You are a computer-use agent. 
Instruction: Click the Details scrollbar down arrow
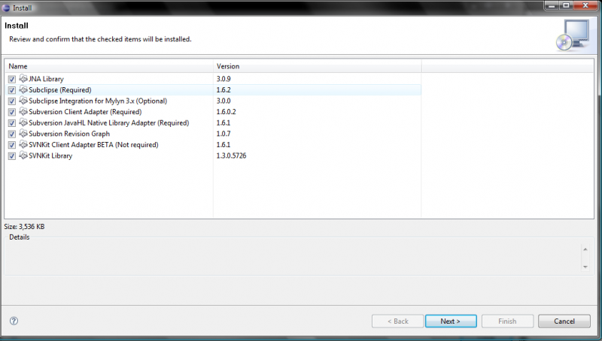coord(585,267)
